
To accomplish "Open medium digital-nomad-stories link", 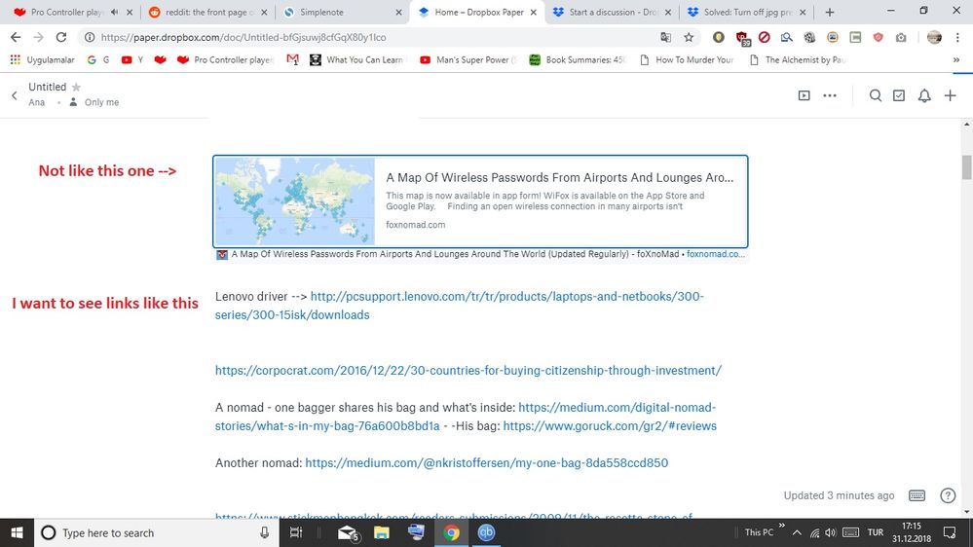I will pyautogui.click(x=466, y=417).
